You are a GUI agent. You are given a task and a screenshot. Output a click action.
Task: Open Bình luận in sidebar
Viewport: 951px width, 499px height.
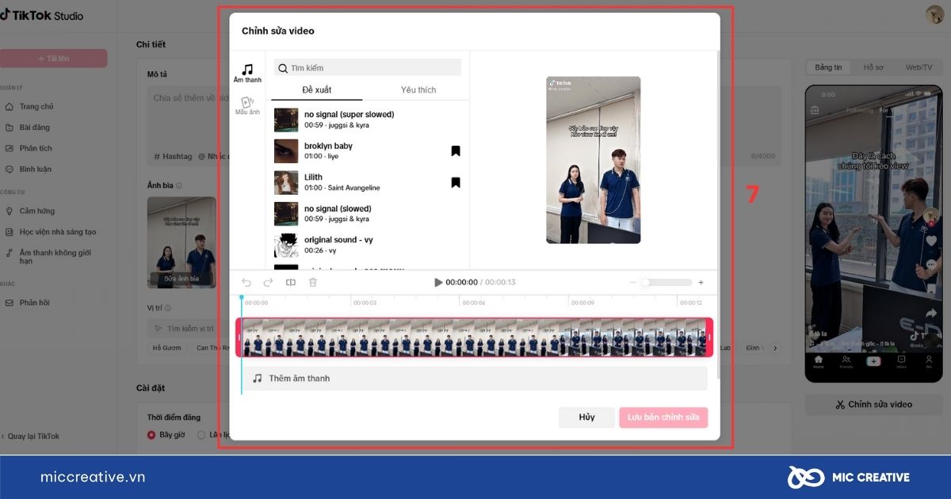[36, 170]
